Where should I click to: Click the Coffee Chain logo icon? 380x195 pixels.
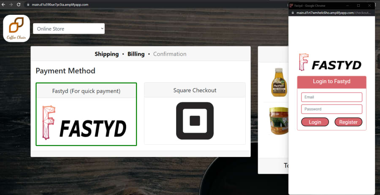16,28
